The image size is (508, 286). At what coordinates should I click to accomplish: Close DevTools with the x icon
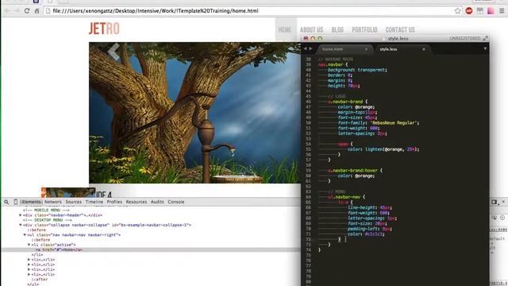pyautogui.click(x=503, y=202)
